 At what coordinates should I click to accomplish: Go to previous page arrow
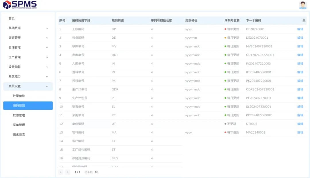tap(61, 172)
